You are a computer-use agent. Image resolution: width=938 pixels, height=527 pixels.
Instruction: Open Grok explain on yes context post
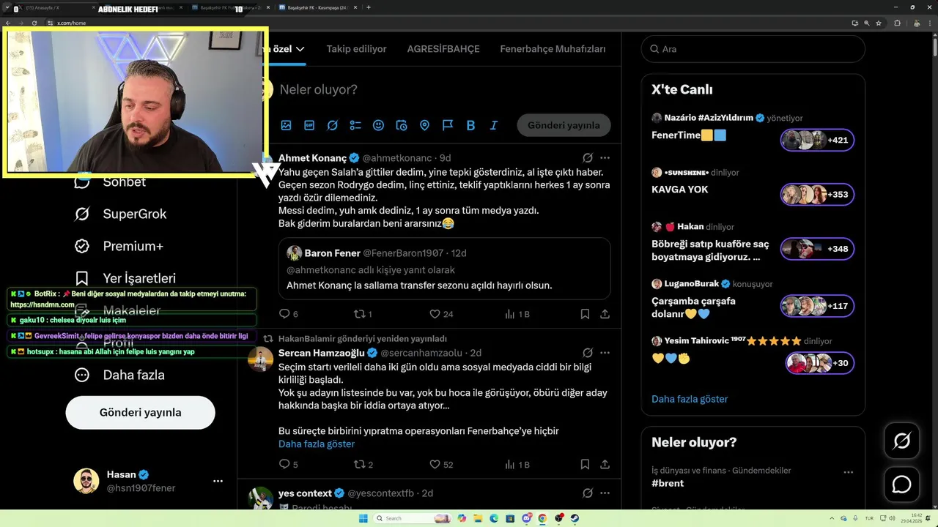tap(588, 493)
